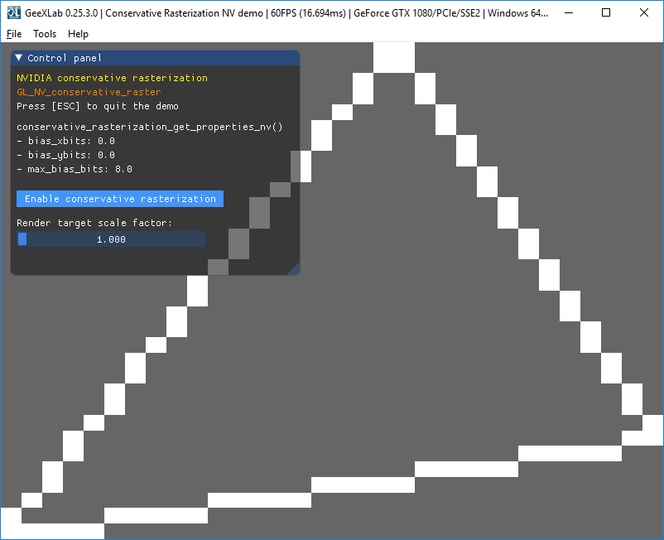Click the 'Press [ESC] to quit the demo' text
The height and width of the screenshot is (540, 664).
[98, 106]
